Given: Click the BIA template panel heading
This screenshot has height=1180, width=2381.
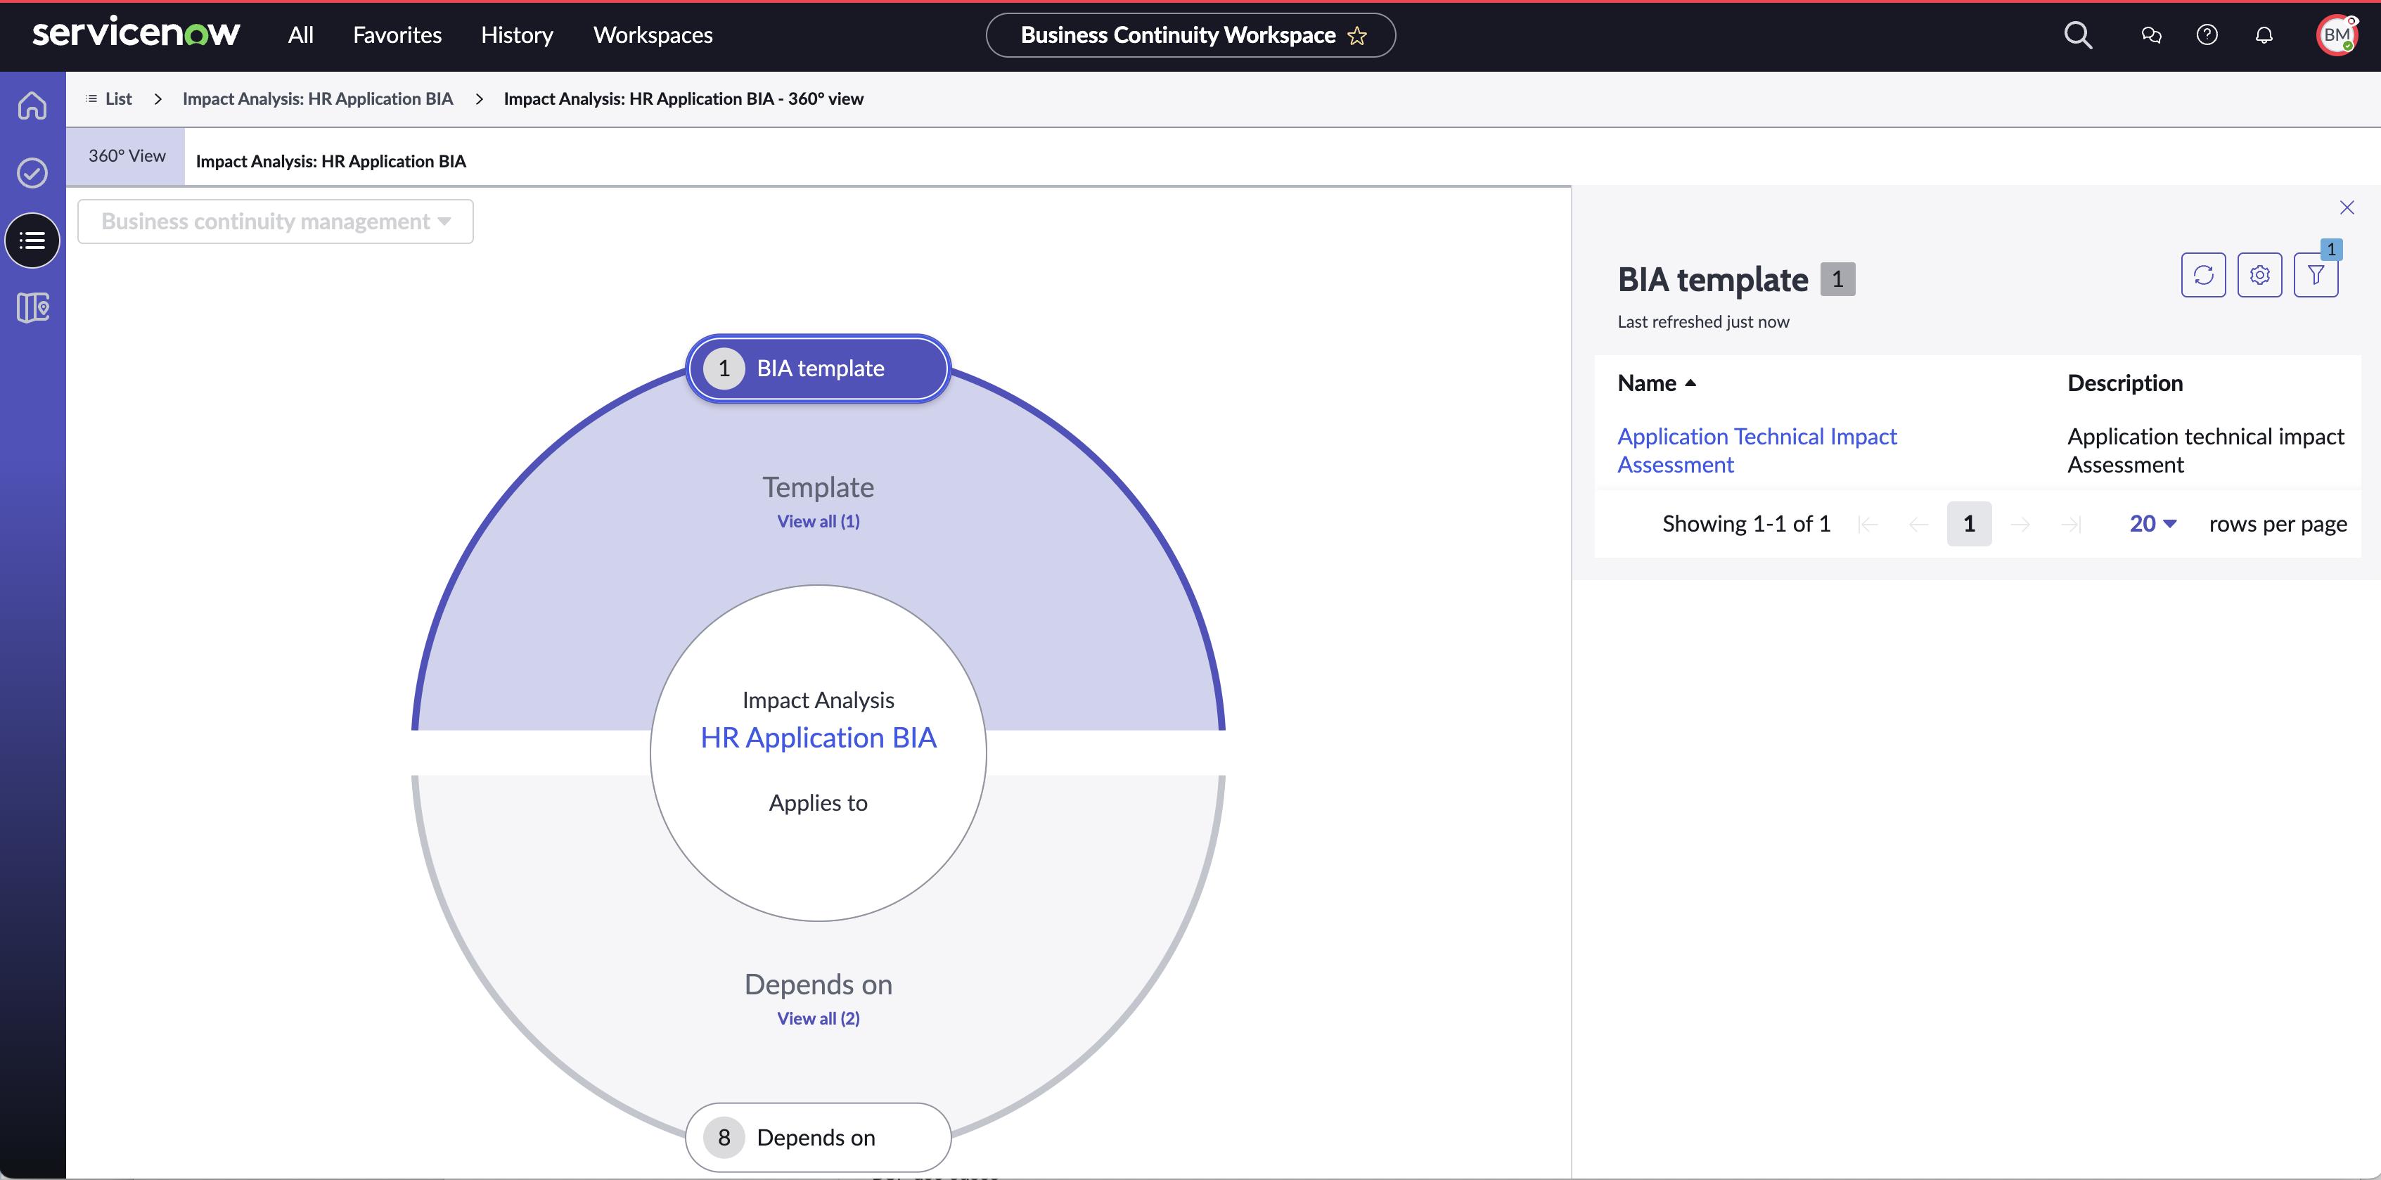Looking at the screenshot, I should pyautogui.click(x=1713, y=279).
